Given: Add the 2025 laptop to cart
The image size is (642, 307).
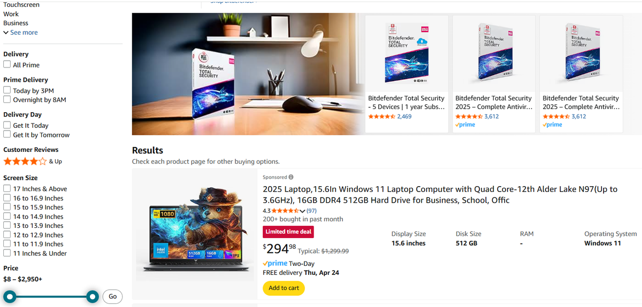Looking at the screenshot, I should 284,288.
